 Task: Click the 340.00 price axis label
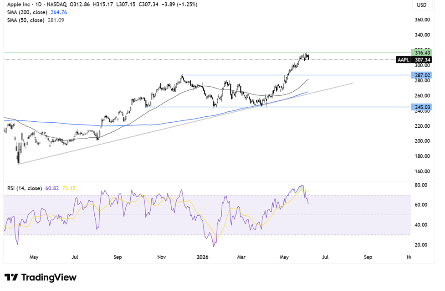422,35
